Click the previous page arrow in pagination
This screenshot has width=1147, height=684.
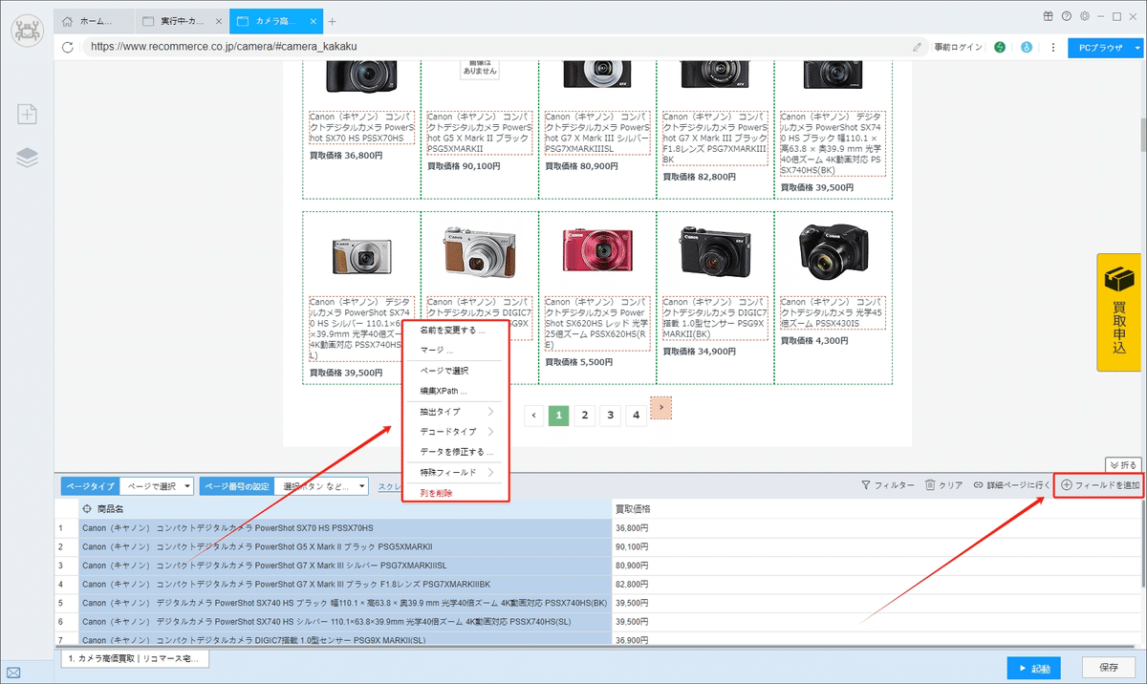click(x=533, y=416)
